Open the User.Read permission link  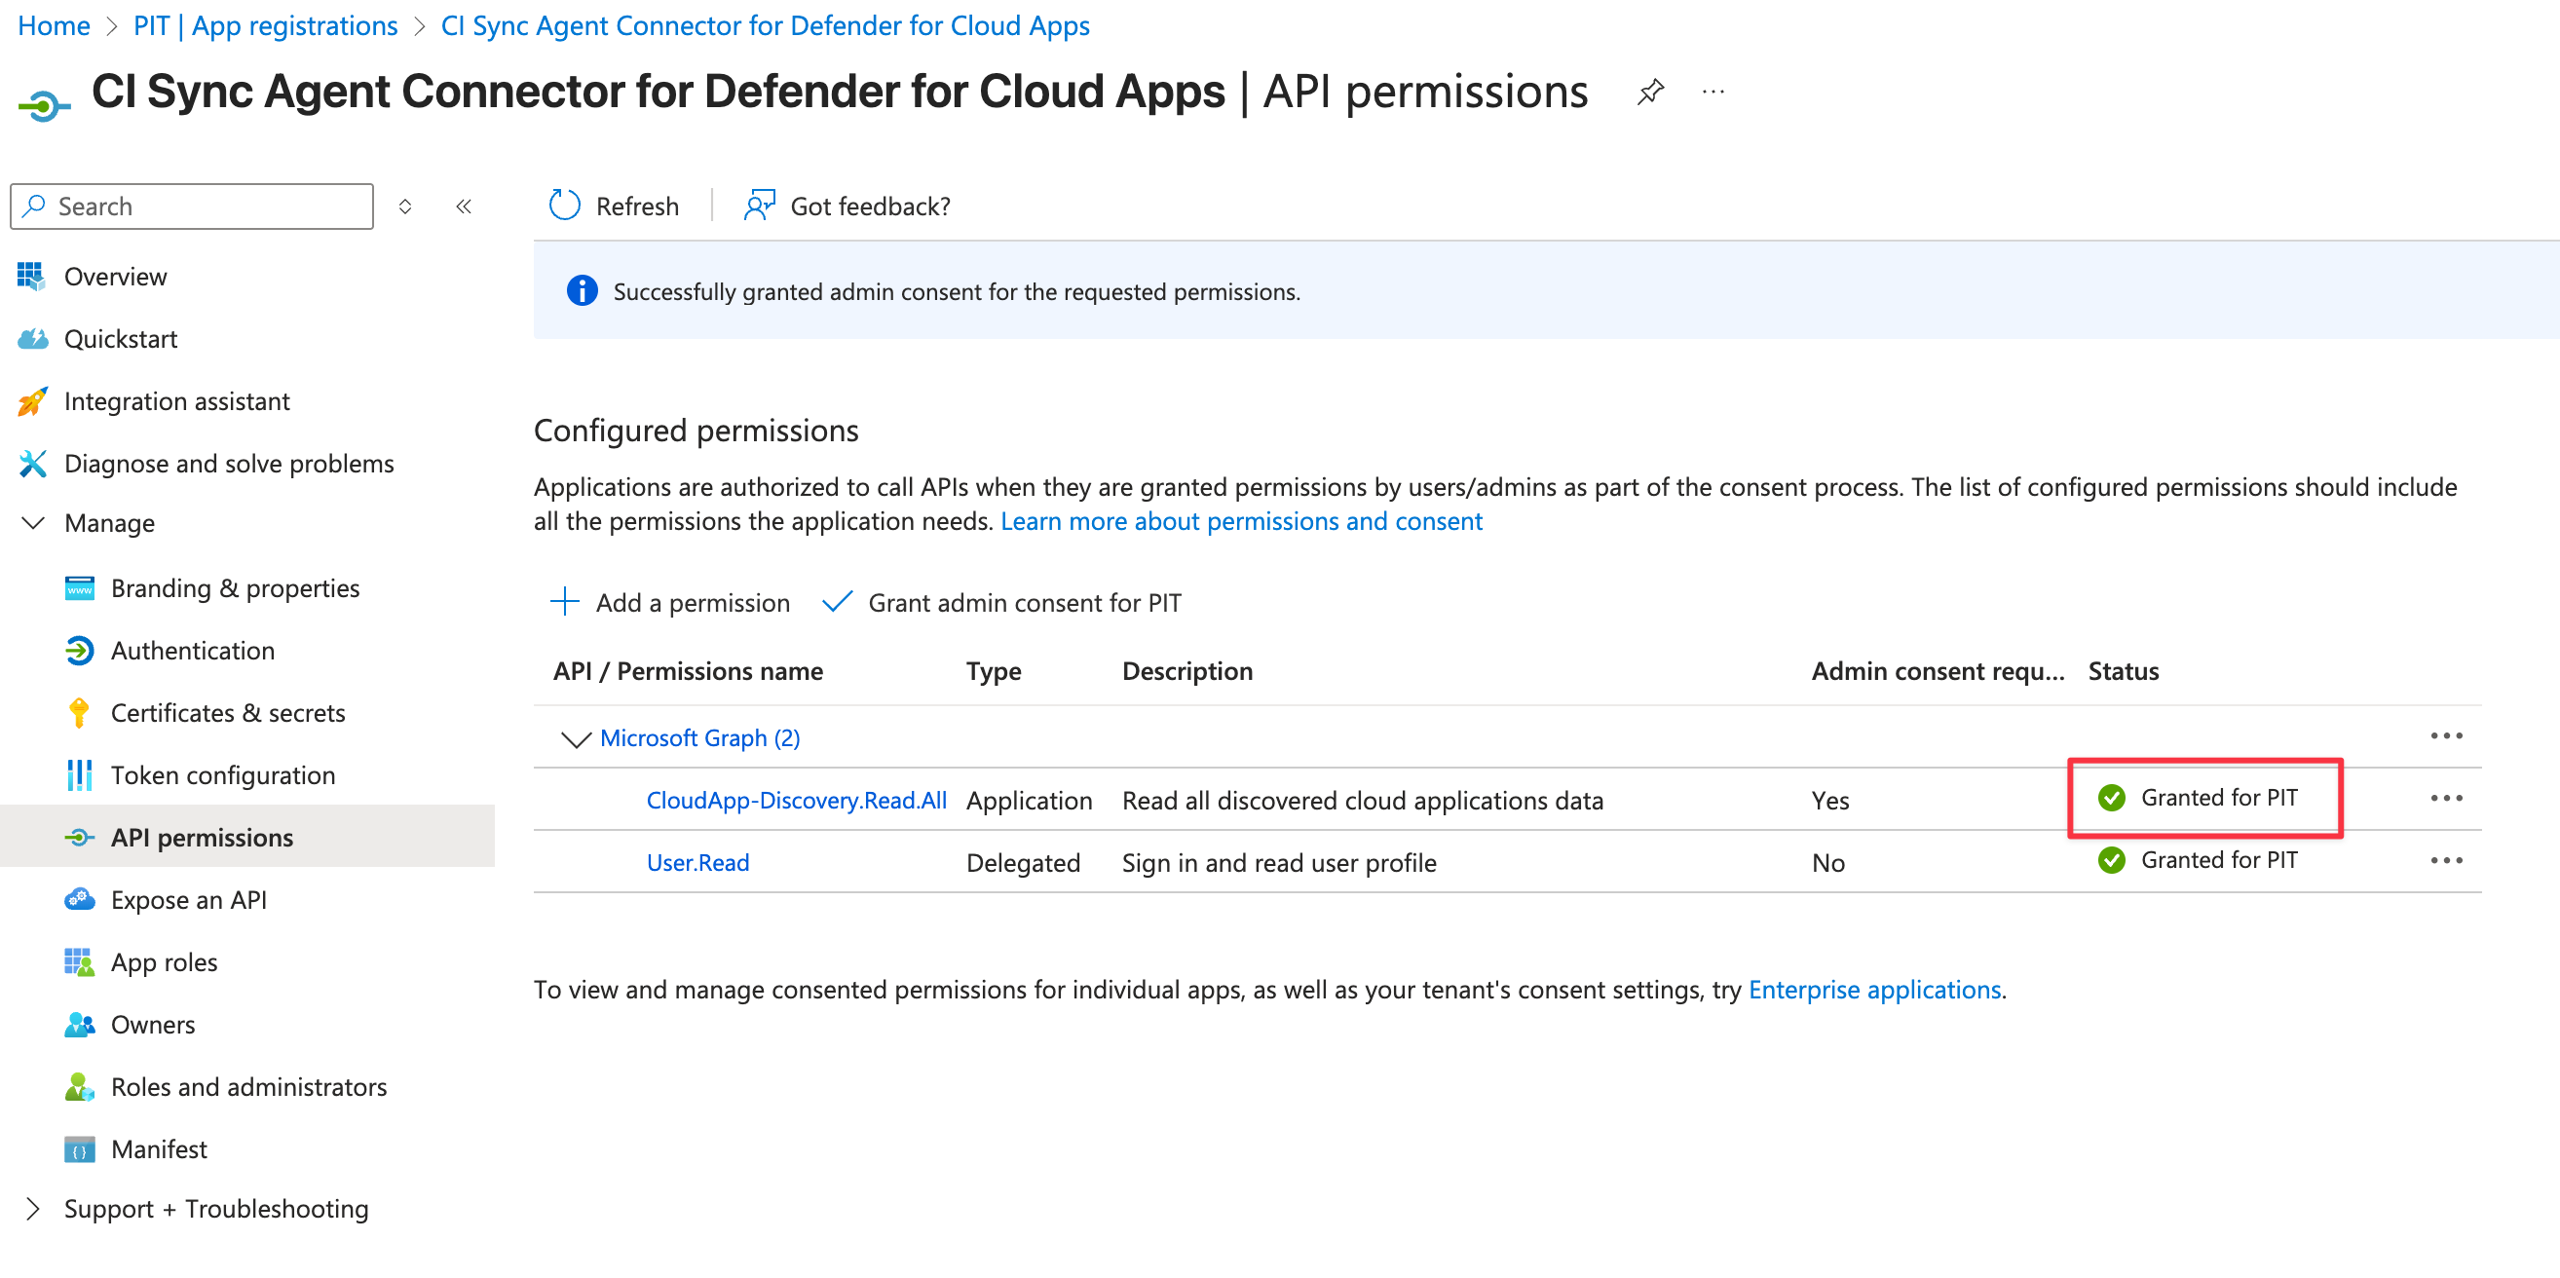[697, 863]
